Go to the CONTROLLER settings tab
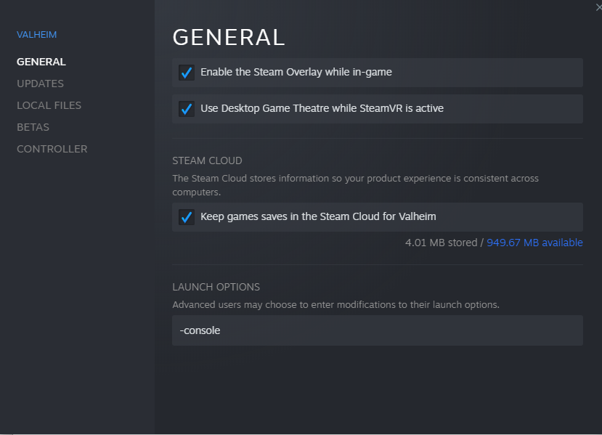Viewport: 602px width, 435px height. coord(52,149)
